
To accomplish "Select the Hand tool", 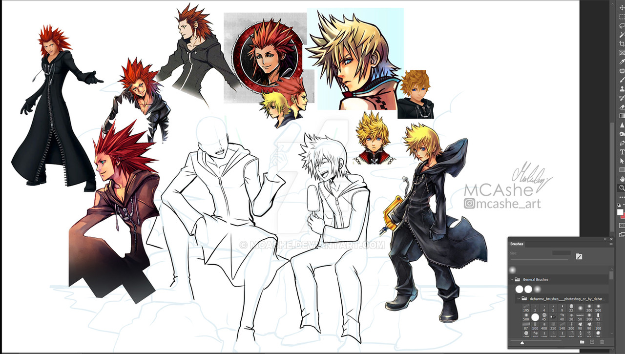I will [622, 179].
